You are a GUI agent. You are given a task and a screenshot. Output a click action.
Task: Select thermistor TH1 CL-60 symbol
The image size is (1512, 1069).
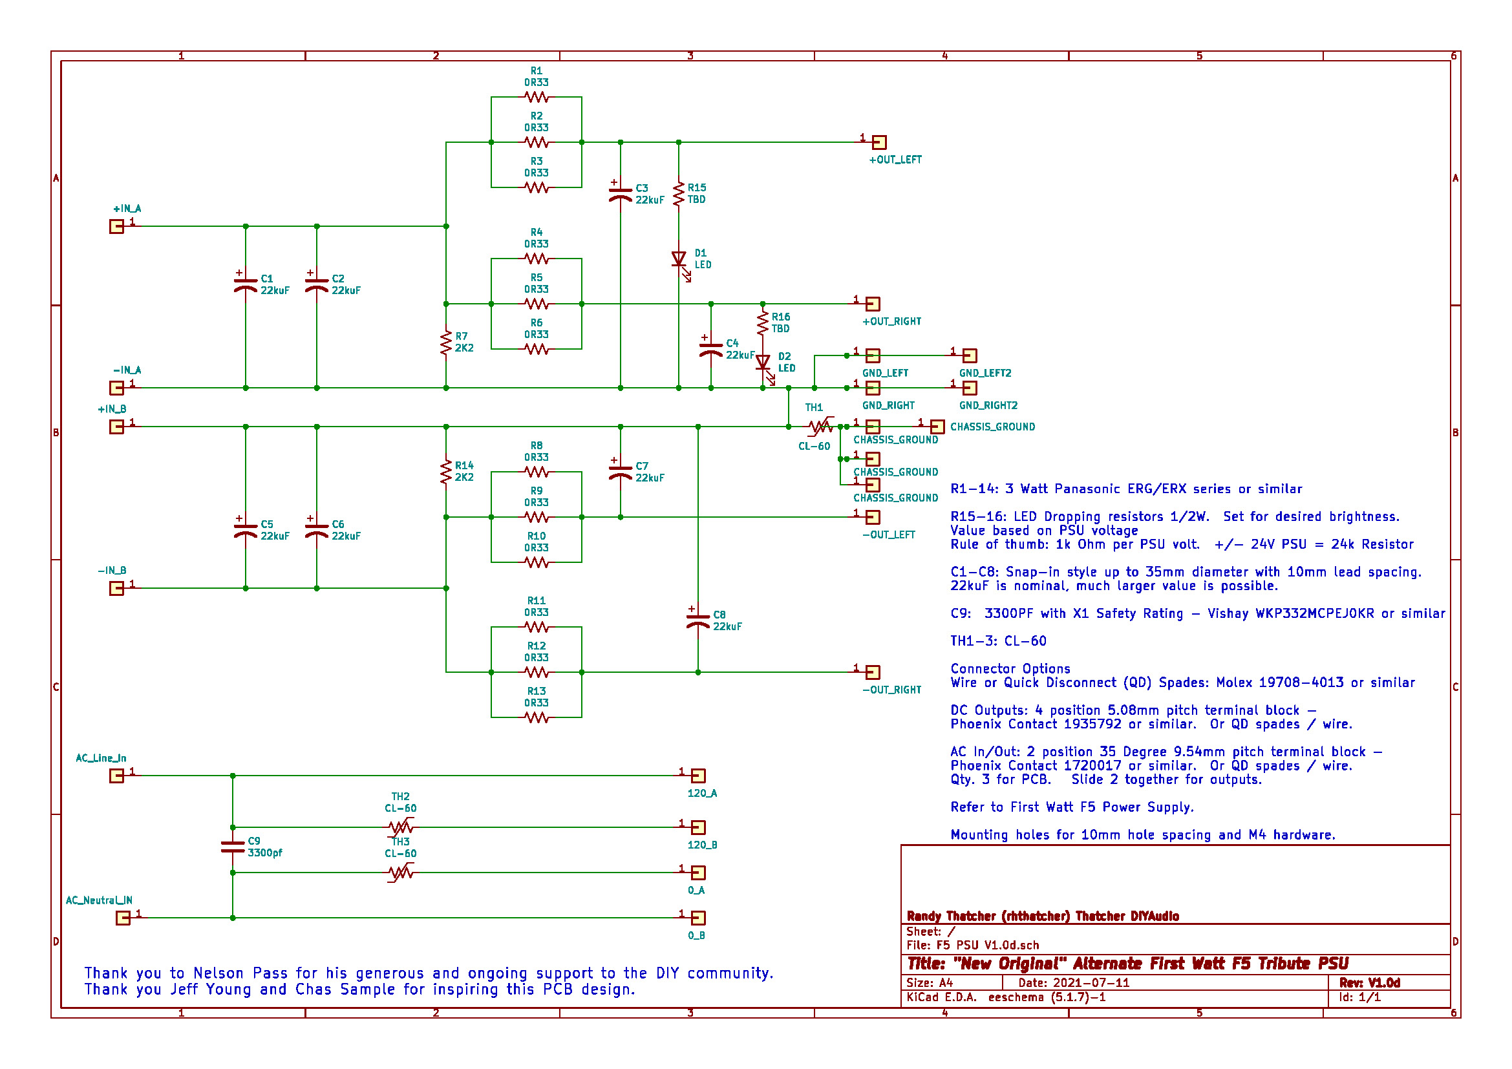pos(820,427)
